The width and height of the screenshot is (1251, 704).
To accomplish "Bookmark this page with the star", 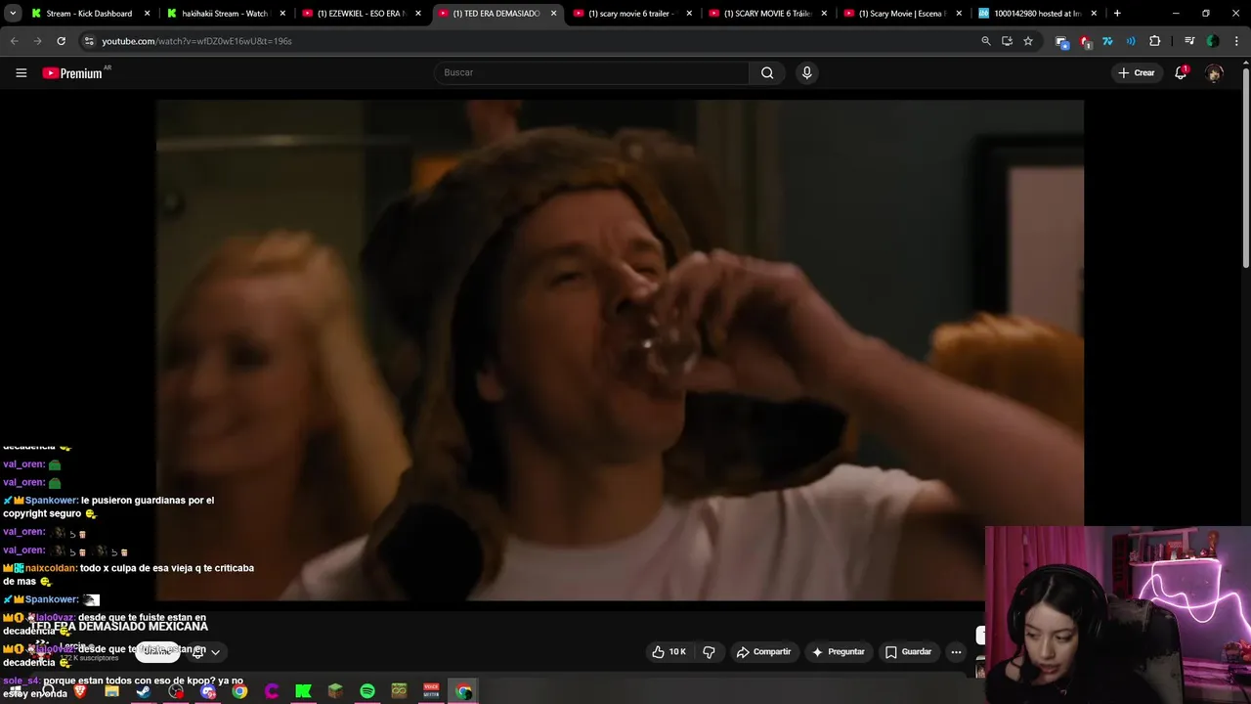I will pyautogui.click(x=1028, y=41).
